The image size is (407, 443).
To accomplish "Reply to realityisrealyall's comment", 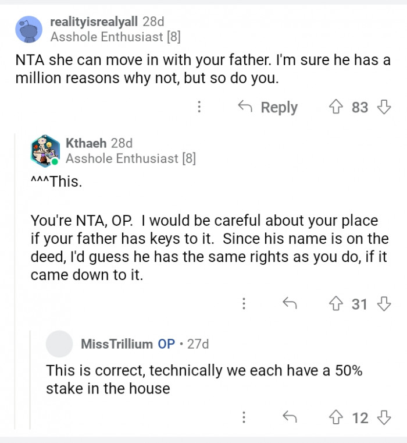I will click(x=268, y=107).
